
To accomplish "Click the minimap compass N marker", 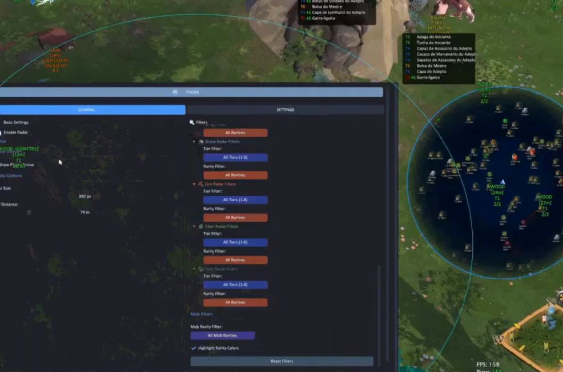I will (551, 302).
